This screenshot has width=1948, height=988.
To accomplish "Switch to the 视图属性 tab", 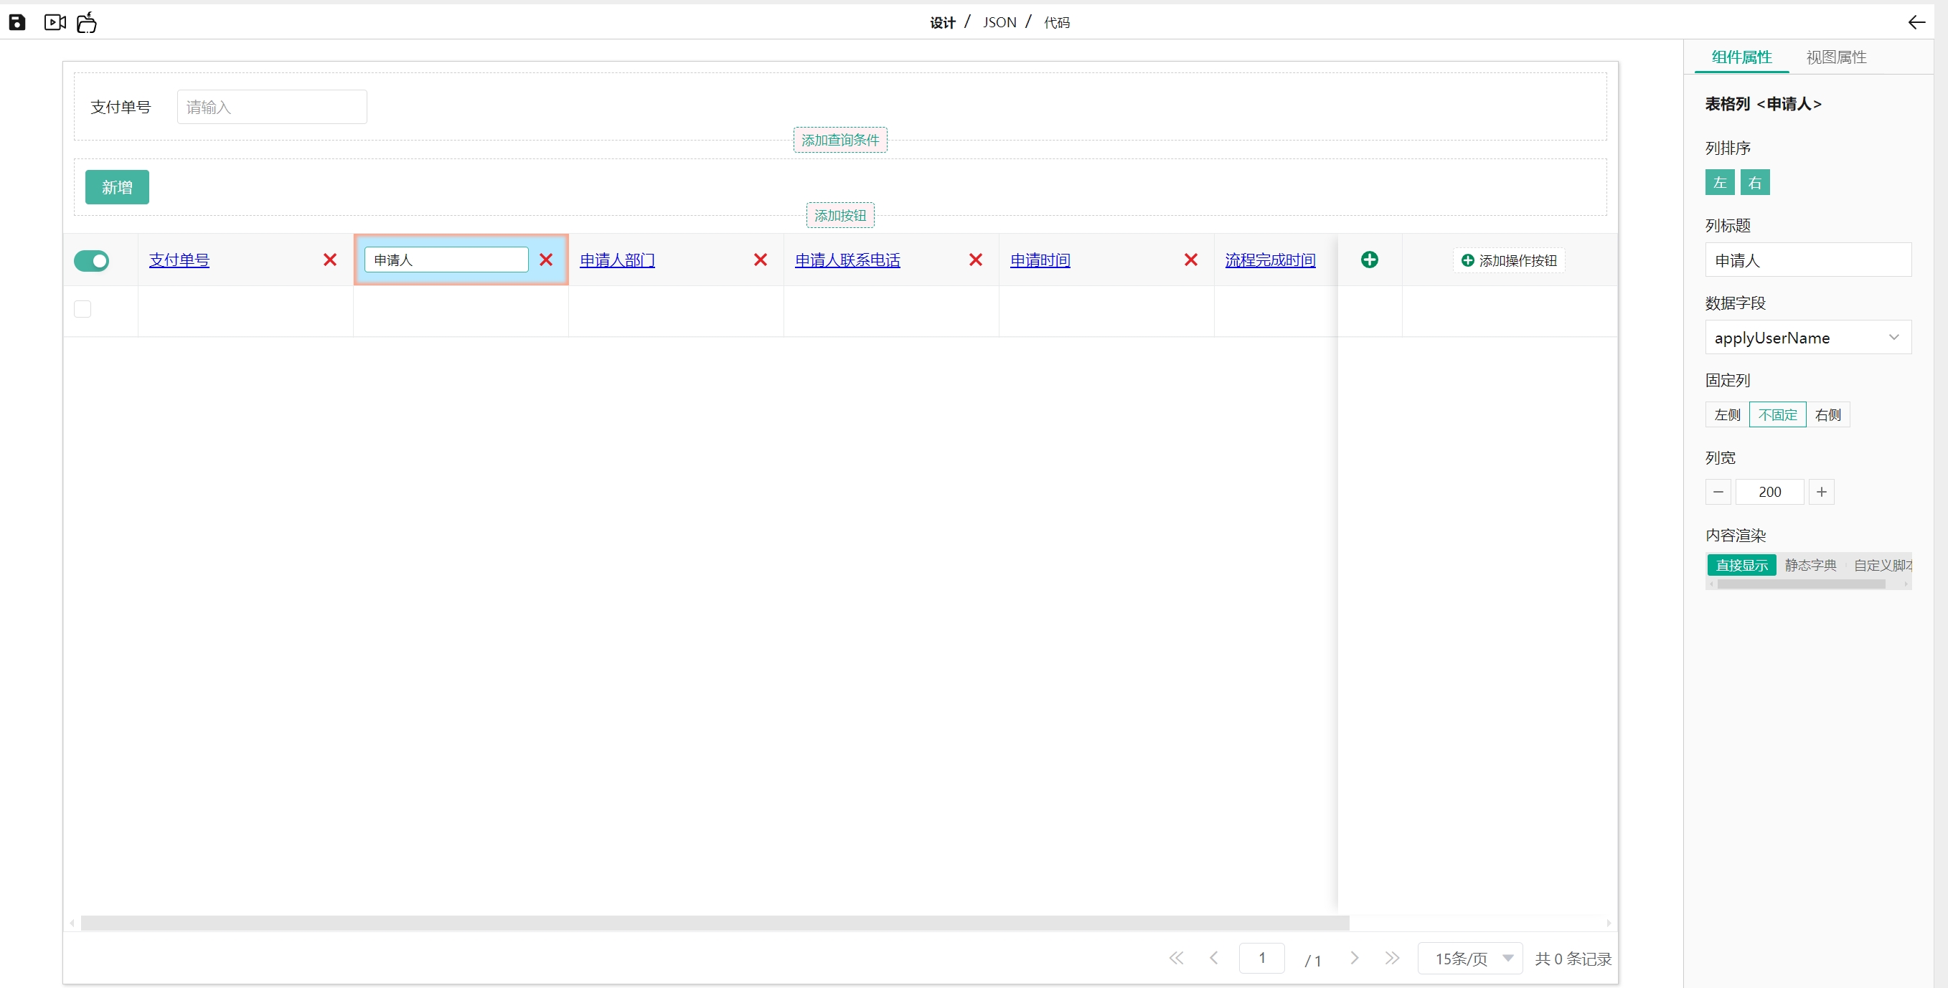I will [1835, 57].
